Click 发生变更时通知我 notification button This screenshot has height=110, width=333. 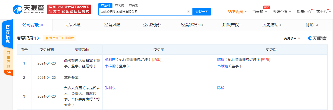click(x=60, y=38)
